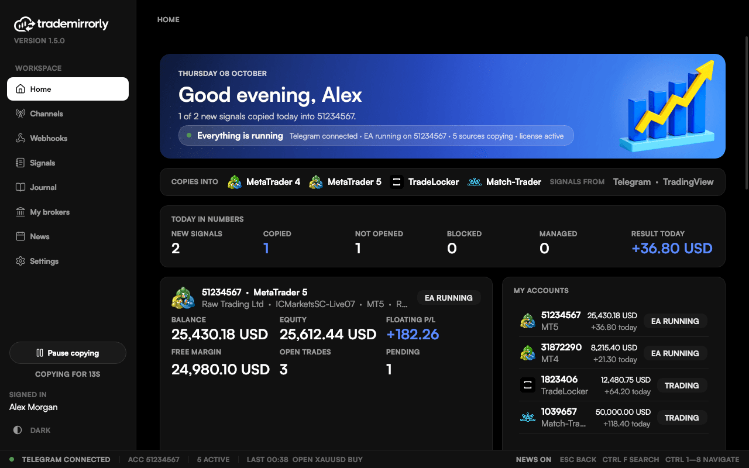Go to the Webhooks page
749x468 pixels.
[x=68, y=138]
